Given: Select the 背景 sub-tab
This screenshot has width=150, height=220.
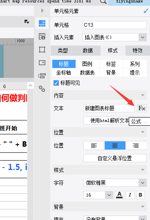Looking at the screenshot, I should click(111, 73).
